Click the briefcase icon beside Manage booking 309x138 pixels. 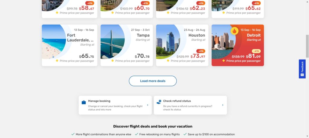click(84, 102)
